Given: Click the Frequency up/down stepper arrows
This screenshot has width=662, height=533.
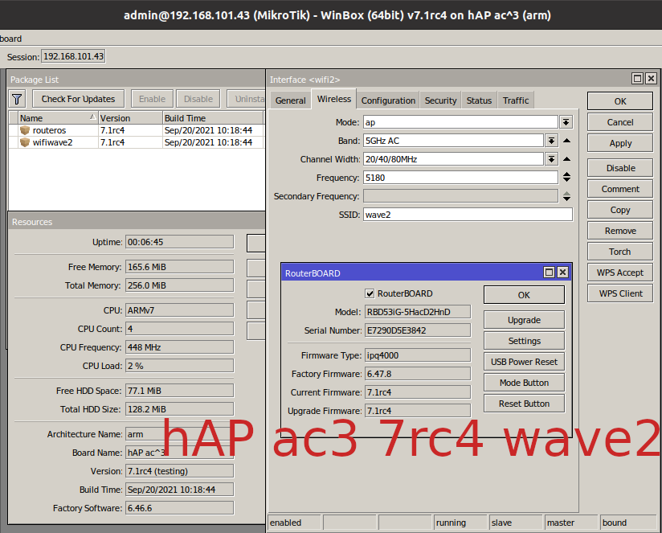Looking at the screenshot, I should point(566,178).
